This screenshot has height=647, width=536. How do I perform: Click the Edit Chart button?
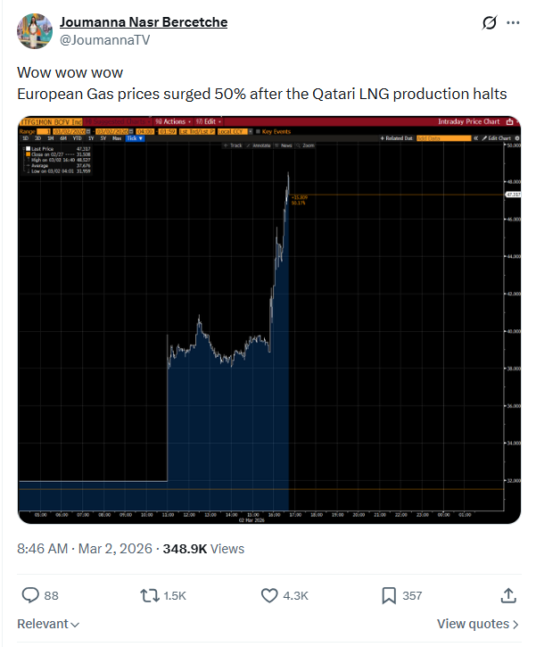tap(499, 138)
